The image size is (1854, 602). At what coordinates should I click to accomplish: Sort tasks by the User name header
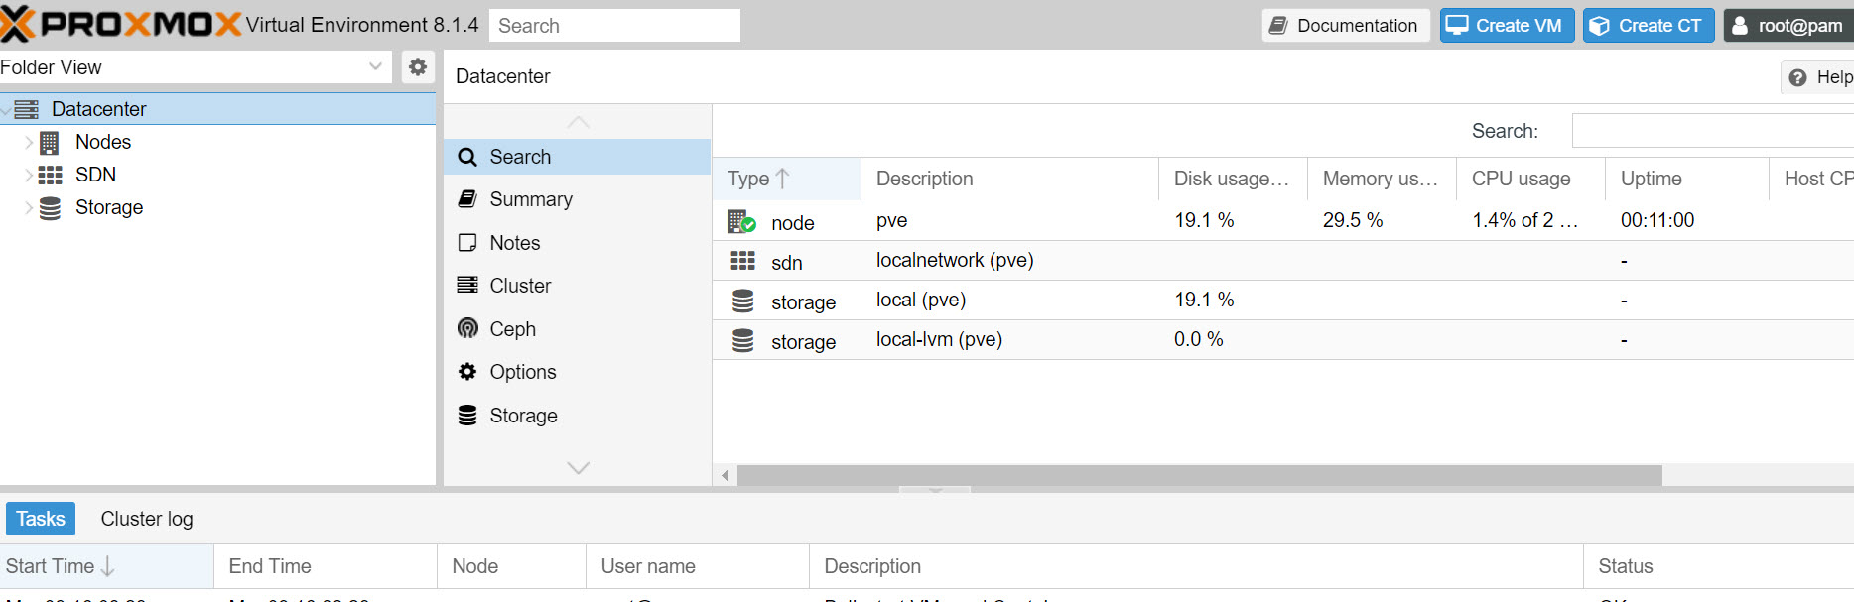pyautogui.click(x=698, y=566)
